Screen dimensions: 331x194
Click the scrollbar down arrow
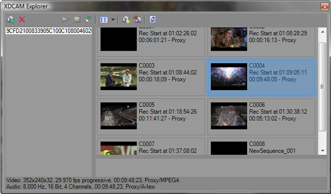(x=322, y=151)
